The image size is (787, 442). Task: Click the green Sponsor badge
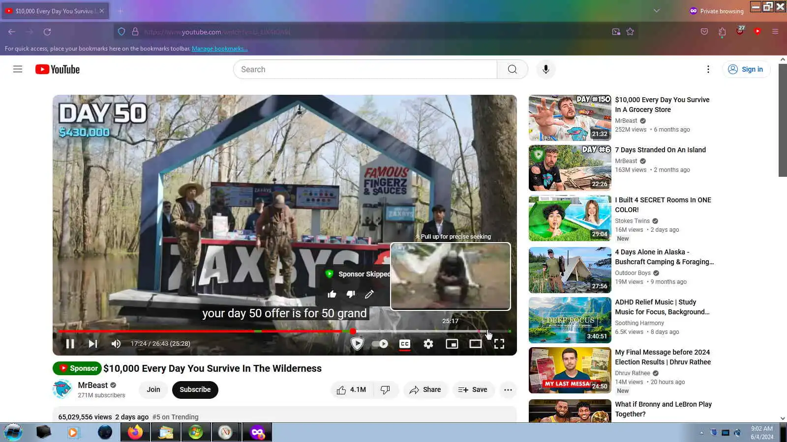pos(77,368)
